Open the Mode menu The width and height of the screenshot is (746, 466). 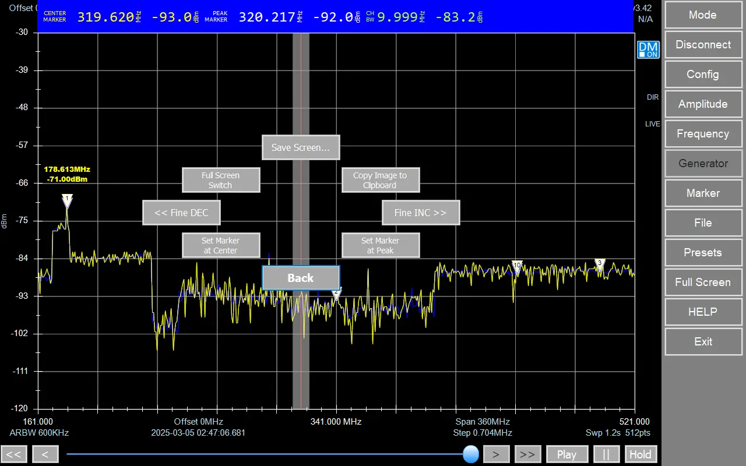[702, 15]
